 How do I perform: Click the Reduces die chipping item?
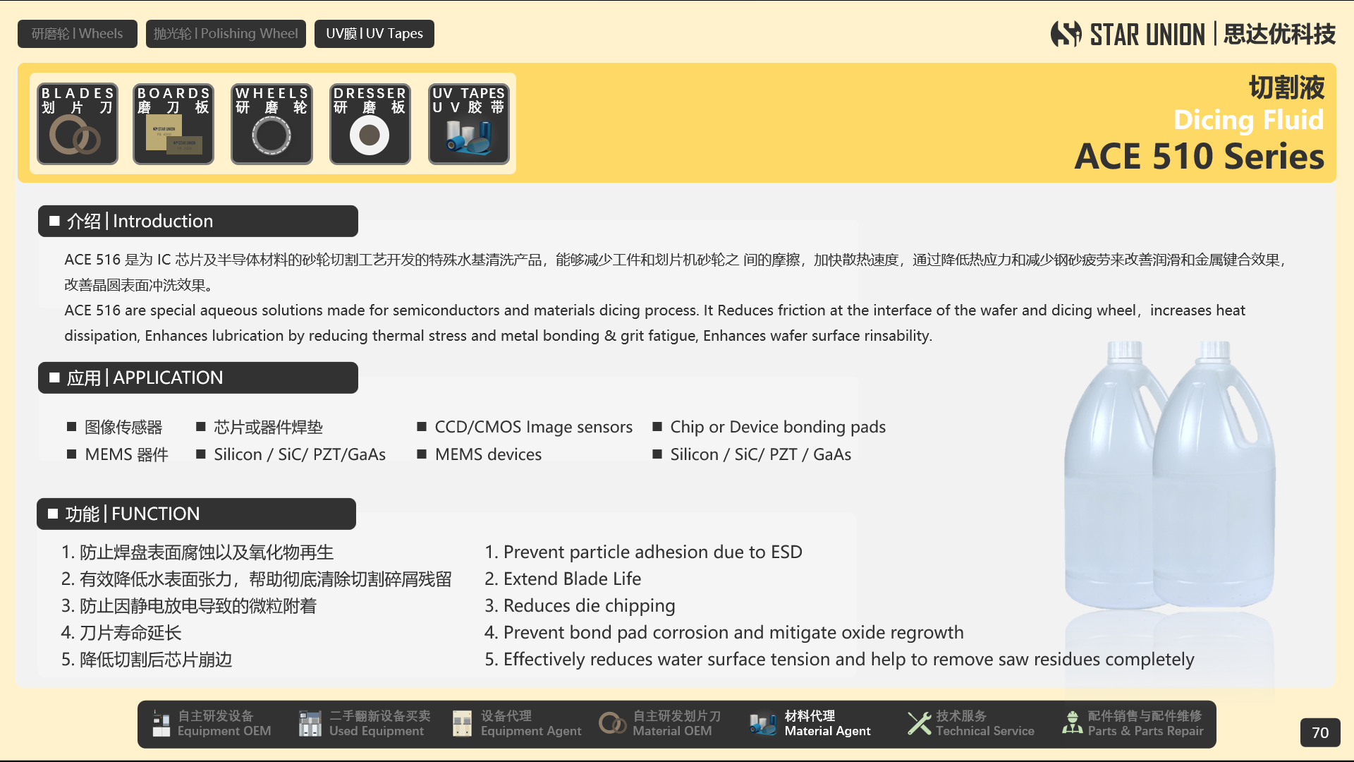(x=580, y=605)
